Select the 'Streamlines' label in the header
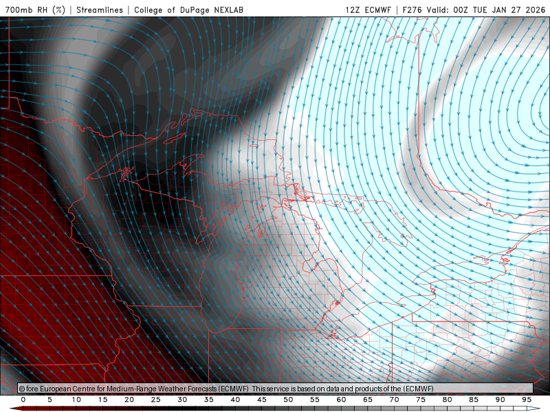 (100, 10)
